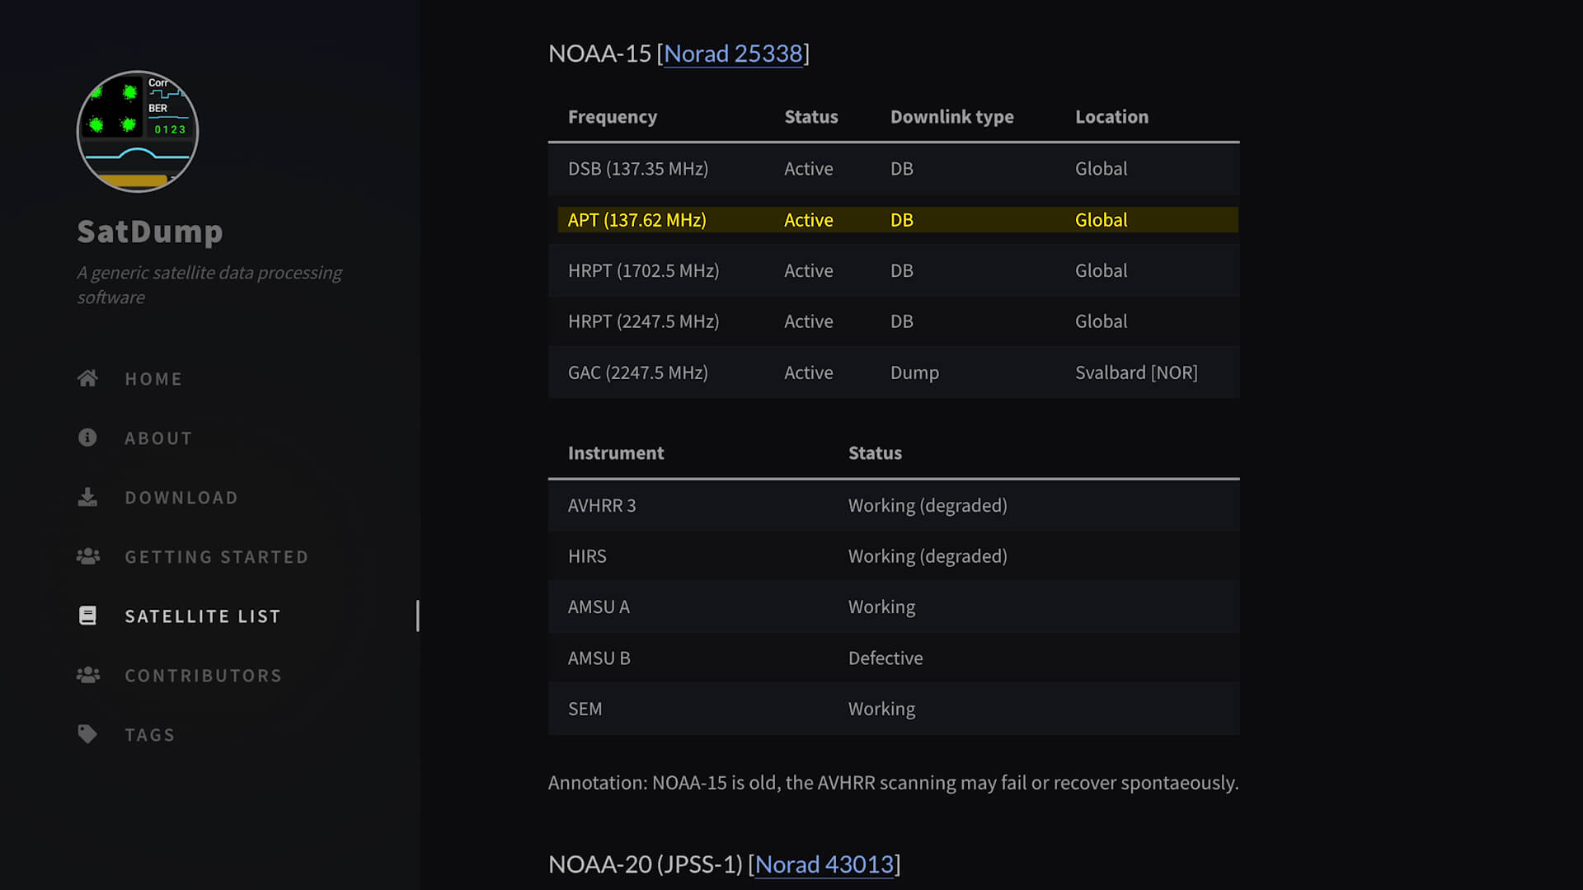Screen dimensions: 1583x890
Task: Navigate to the Contributors page
Action: coord(203,675)
